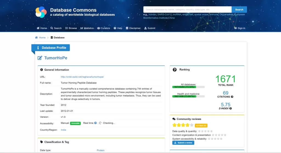Click the 4.0 Stars rating badge

click(201, 125)
